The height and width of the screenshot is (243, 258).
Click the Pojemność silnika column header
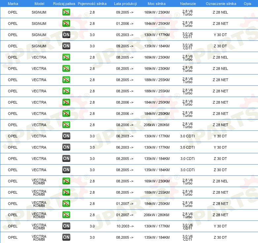pyautogui.click(x=92, y=4)
